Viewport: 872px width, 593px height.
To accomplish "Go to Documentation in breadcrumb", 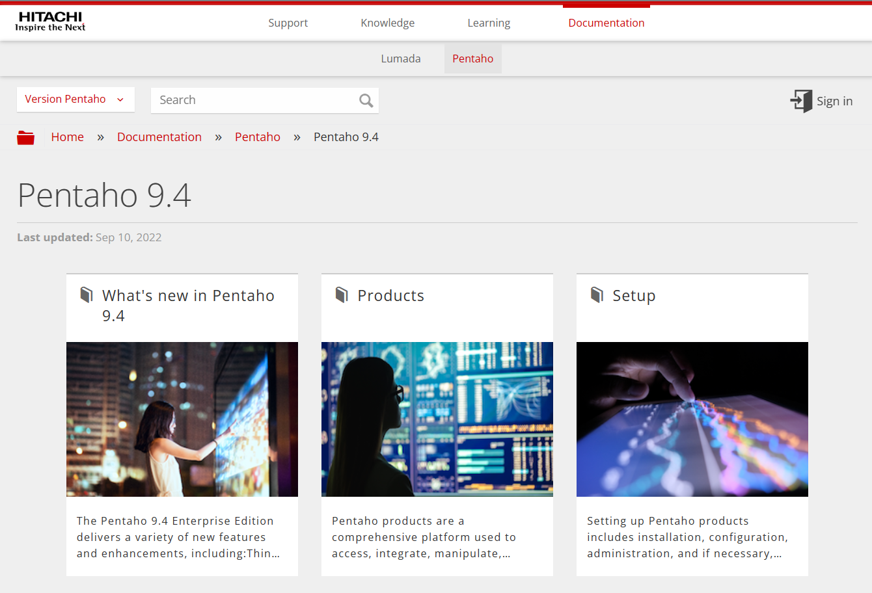I will click(x=159, y=137).
